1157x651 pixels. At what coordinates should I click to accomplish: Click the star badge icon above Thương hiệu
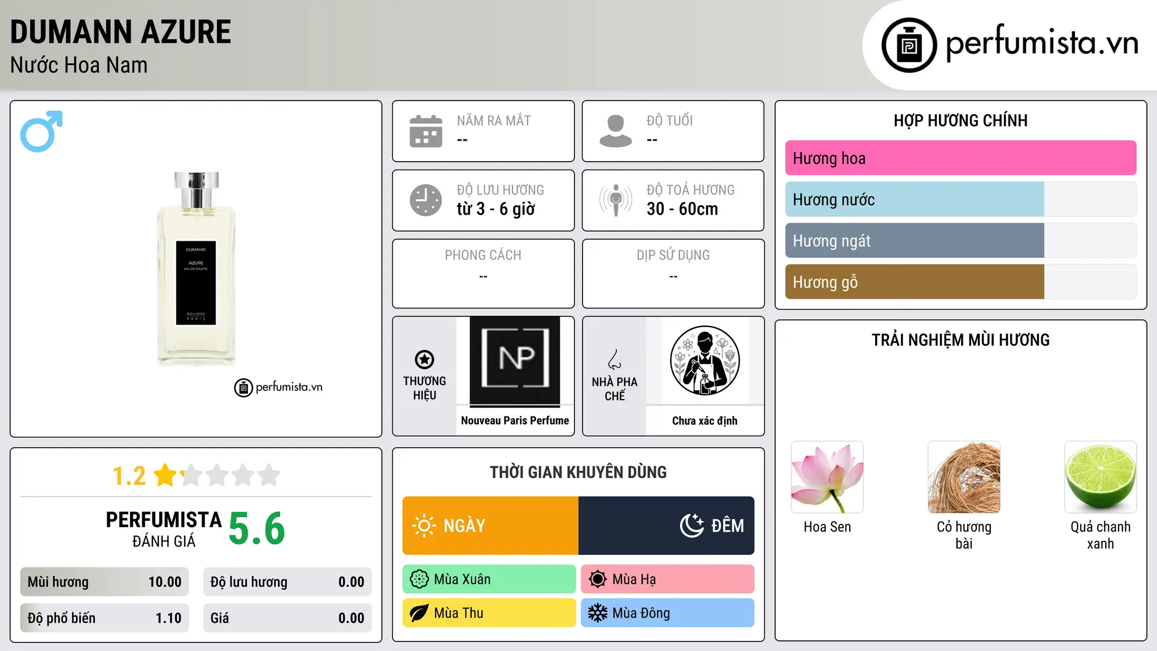(424, 359)
